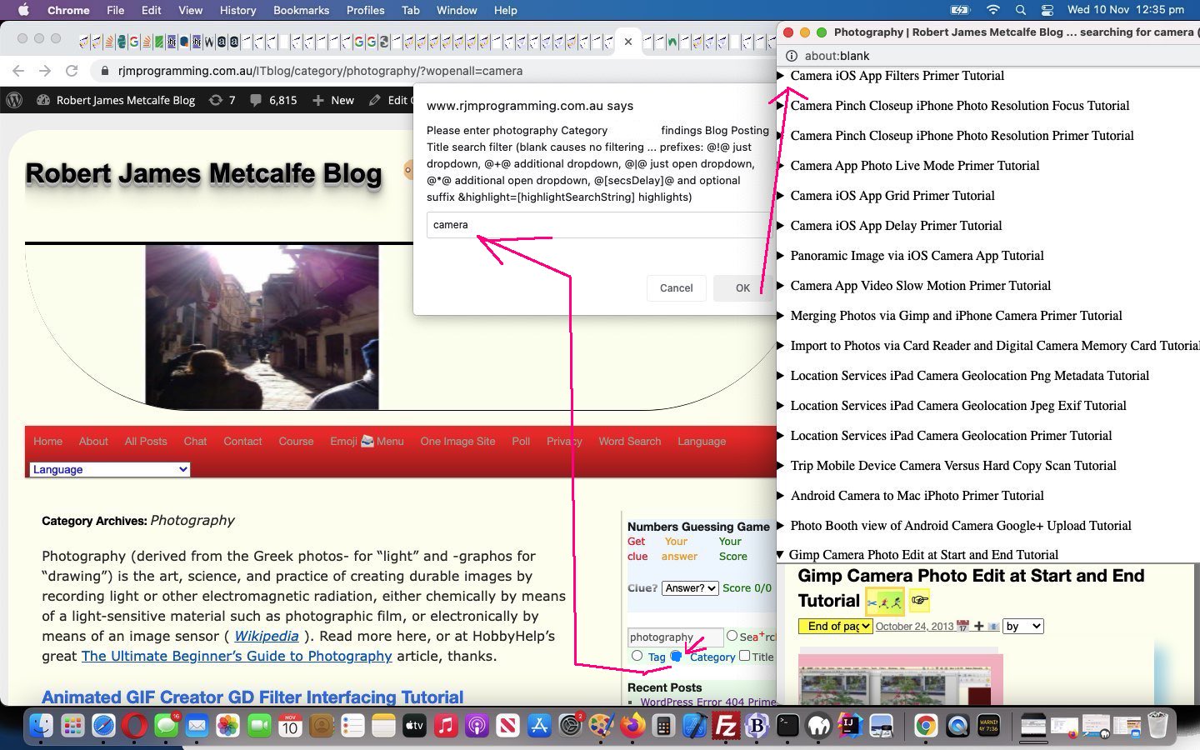
Task: Click OK in the search filter dialog
Action: click(742, 288)
